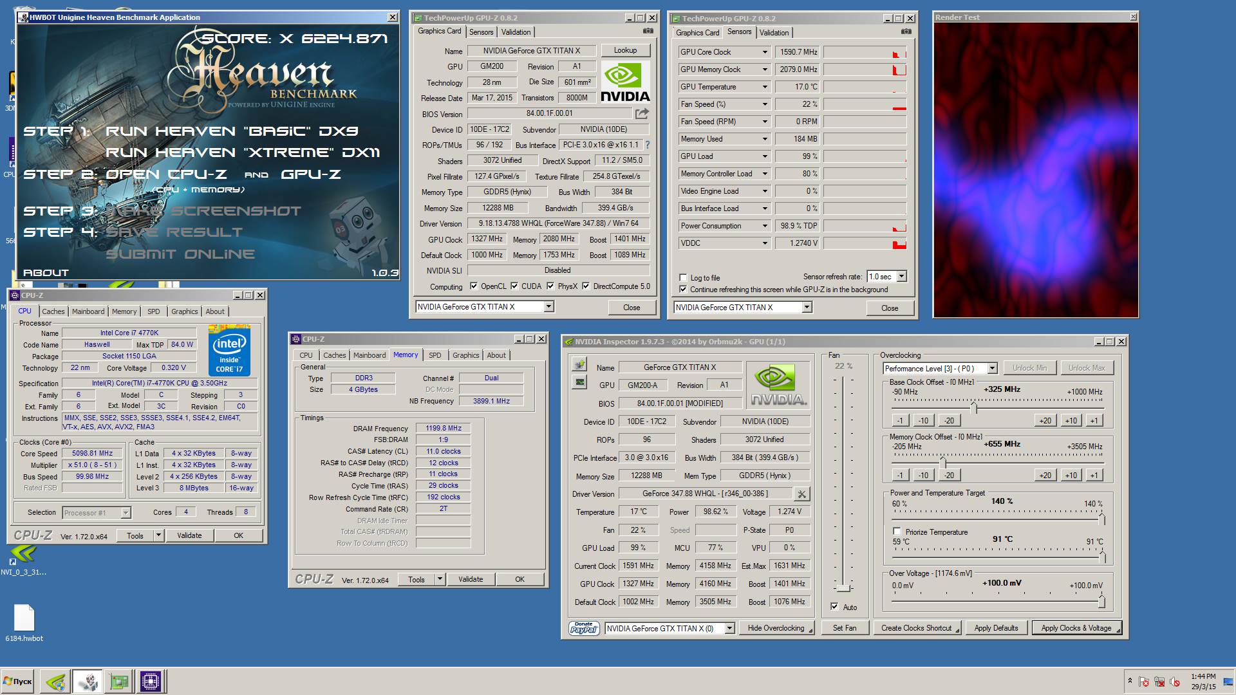Click the NVIDIA Inspector taskbar icon

coord(55,681)
